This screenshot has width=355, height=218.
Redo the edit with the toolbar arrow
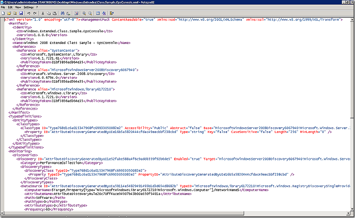[x=34, y=13]
